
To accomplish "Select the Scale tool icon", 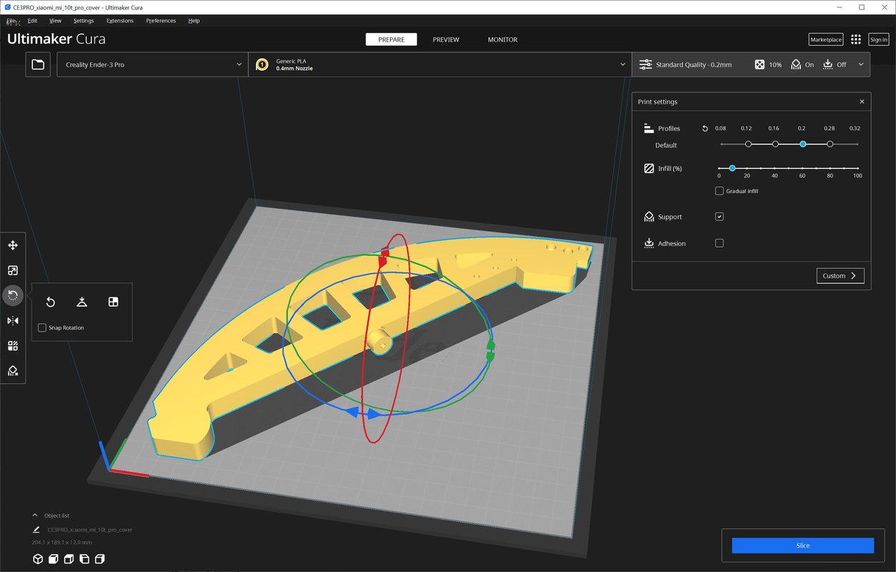I will [13, 270].
